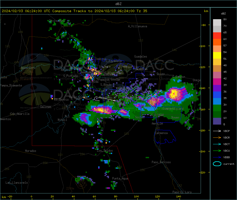
Task: Click the 'Pampa_Diamante' map label
Action: pos(11,85)
